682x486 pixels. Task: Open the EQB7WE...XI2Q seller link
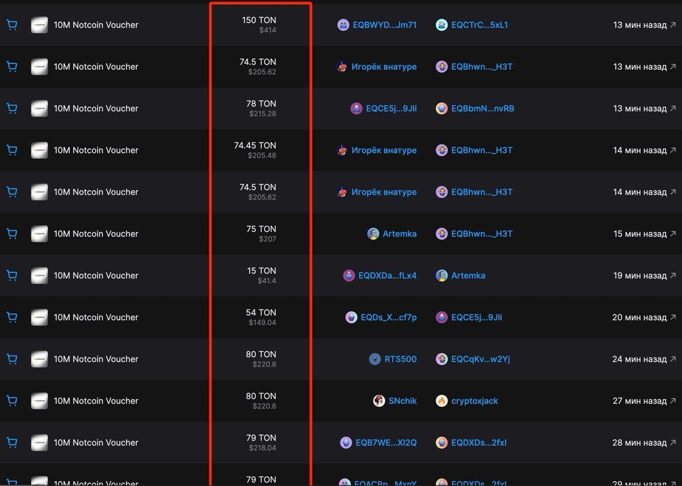pyautogui.click(x=386, y=443)
